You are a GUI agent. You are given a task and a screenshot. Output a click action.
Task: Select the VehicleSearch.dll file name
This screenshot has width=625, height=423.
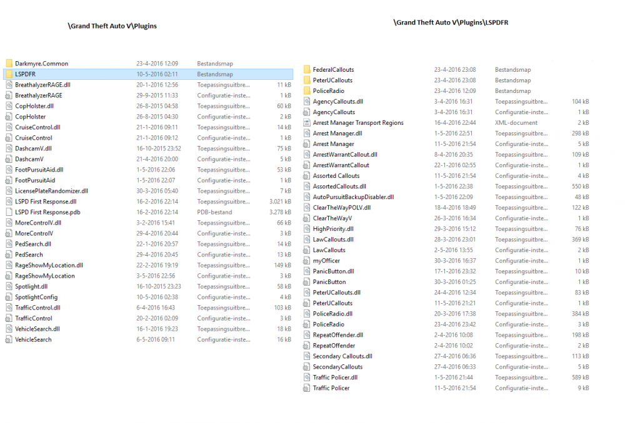point(37,329)
